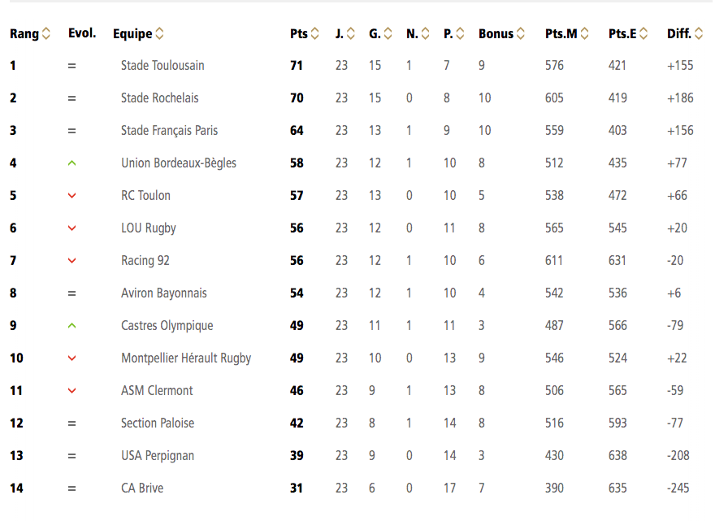728x521 pixels.
Task: Click the green up arrow for Castres Olympique
Action: (71, 325)
